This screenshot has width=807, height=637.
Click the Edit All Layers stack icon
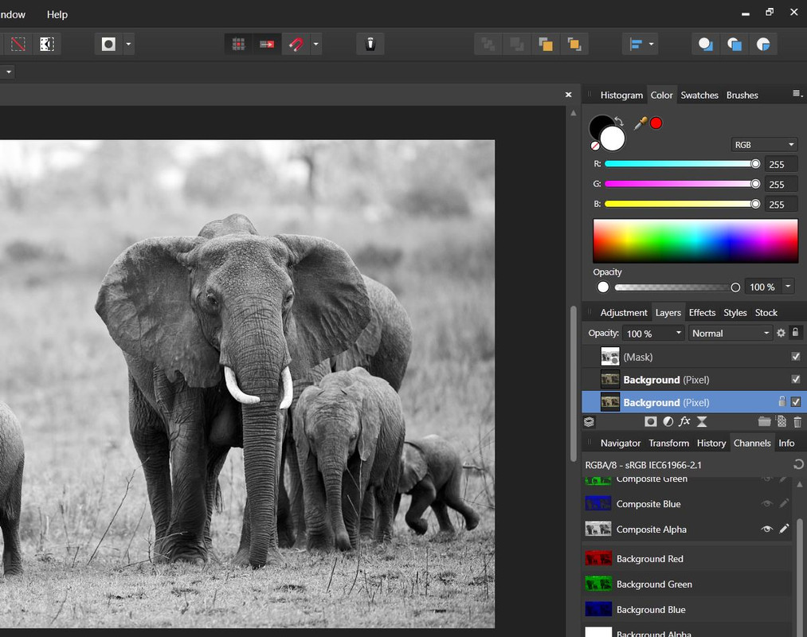590,422
